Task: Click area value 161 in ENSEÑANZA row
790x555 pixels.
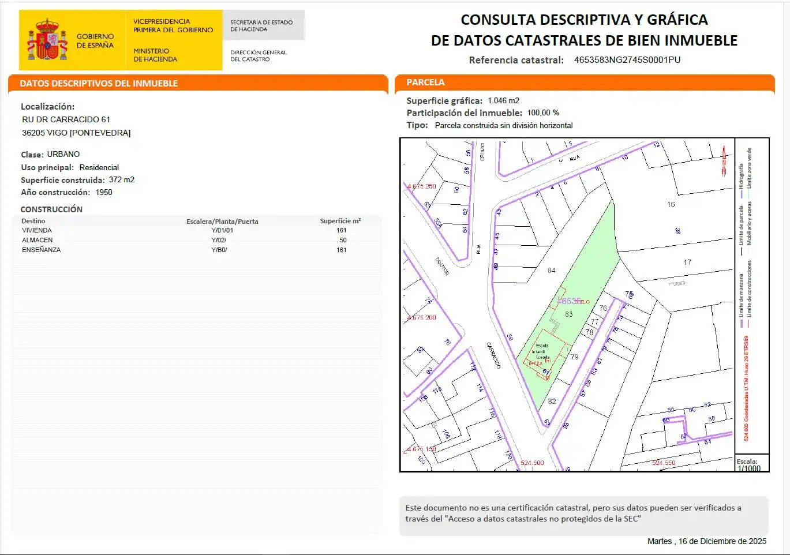Action: coord(342,250)
